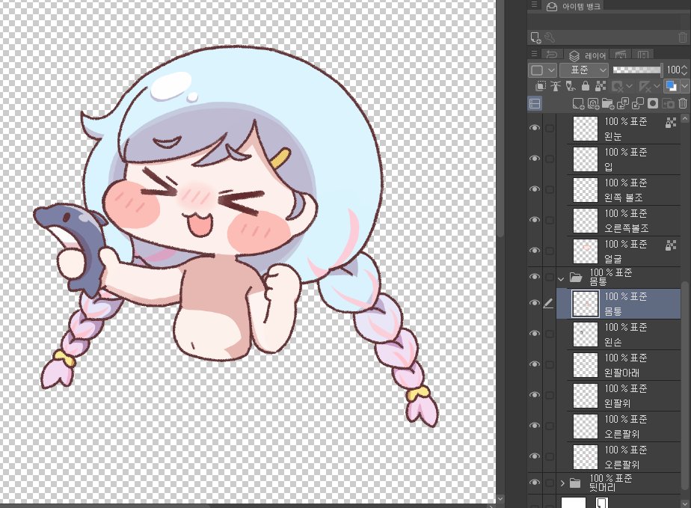Check the selection box of 왼팔아래 layer

pyautogui.click(x=550, y=364)
